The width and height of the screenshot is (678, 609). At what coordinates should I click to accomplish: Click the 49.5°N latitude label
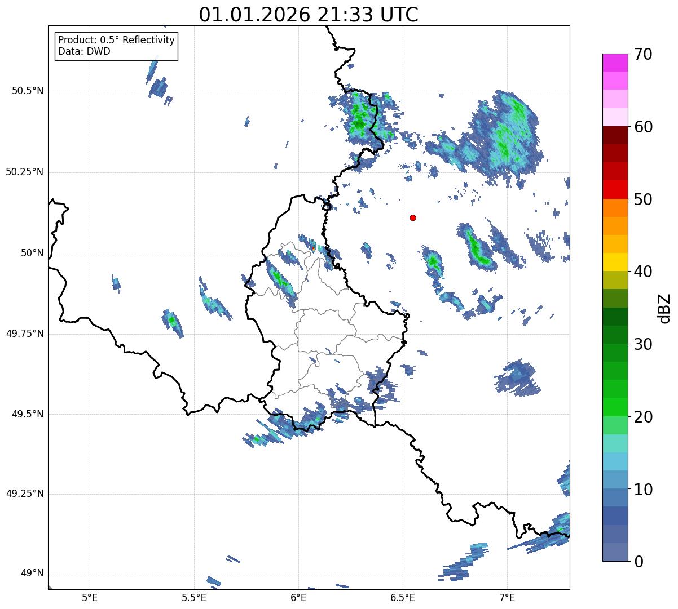pyautogui.click(x=28, y=414)
